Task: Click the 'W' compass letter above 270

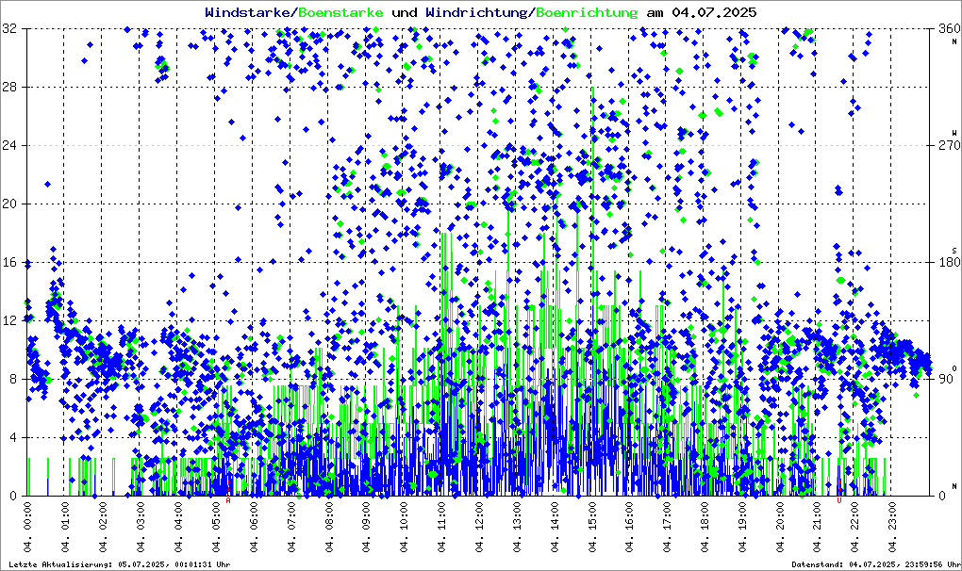Action: 954,133
